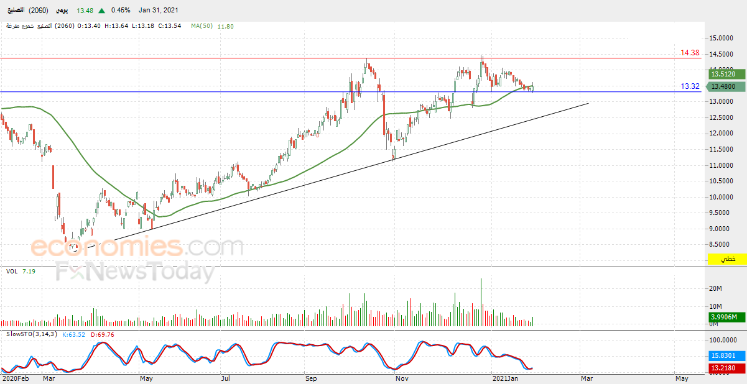Screen dimensions: 747x384
Task: Click the VOL 7.19 panel label
Action: 21,272
